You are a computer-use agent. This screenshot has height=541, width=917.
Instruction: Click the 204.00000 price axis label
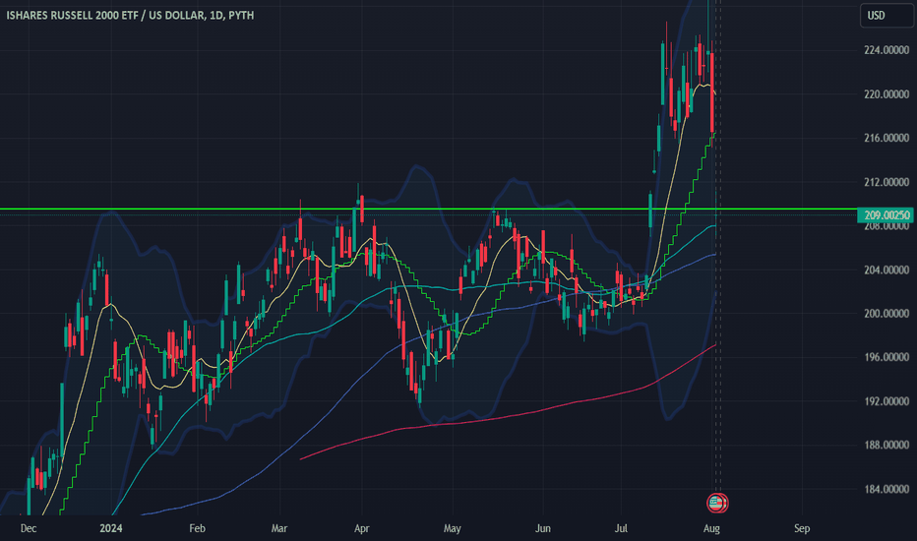886,270
